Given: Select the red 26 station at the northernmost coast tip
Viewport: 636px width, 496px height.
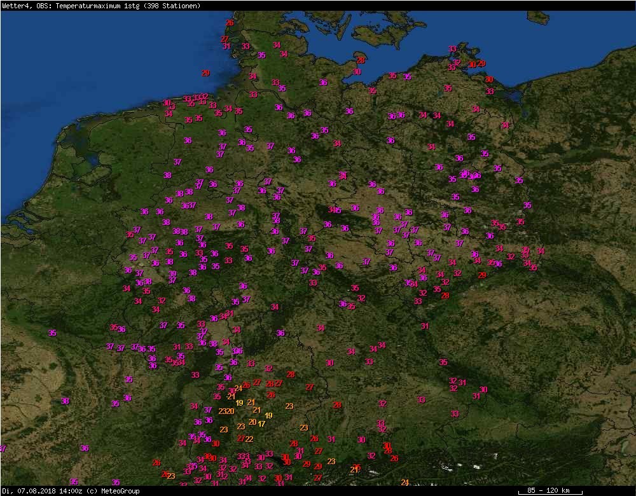Looking at the screenshot, I should tap(230, 23).
